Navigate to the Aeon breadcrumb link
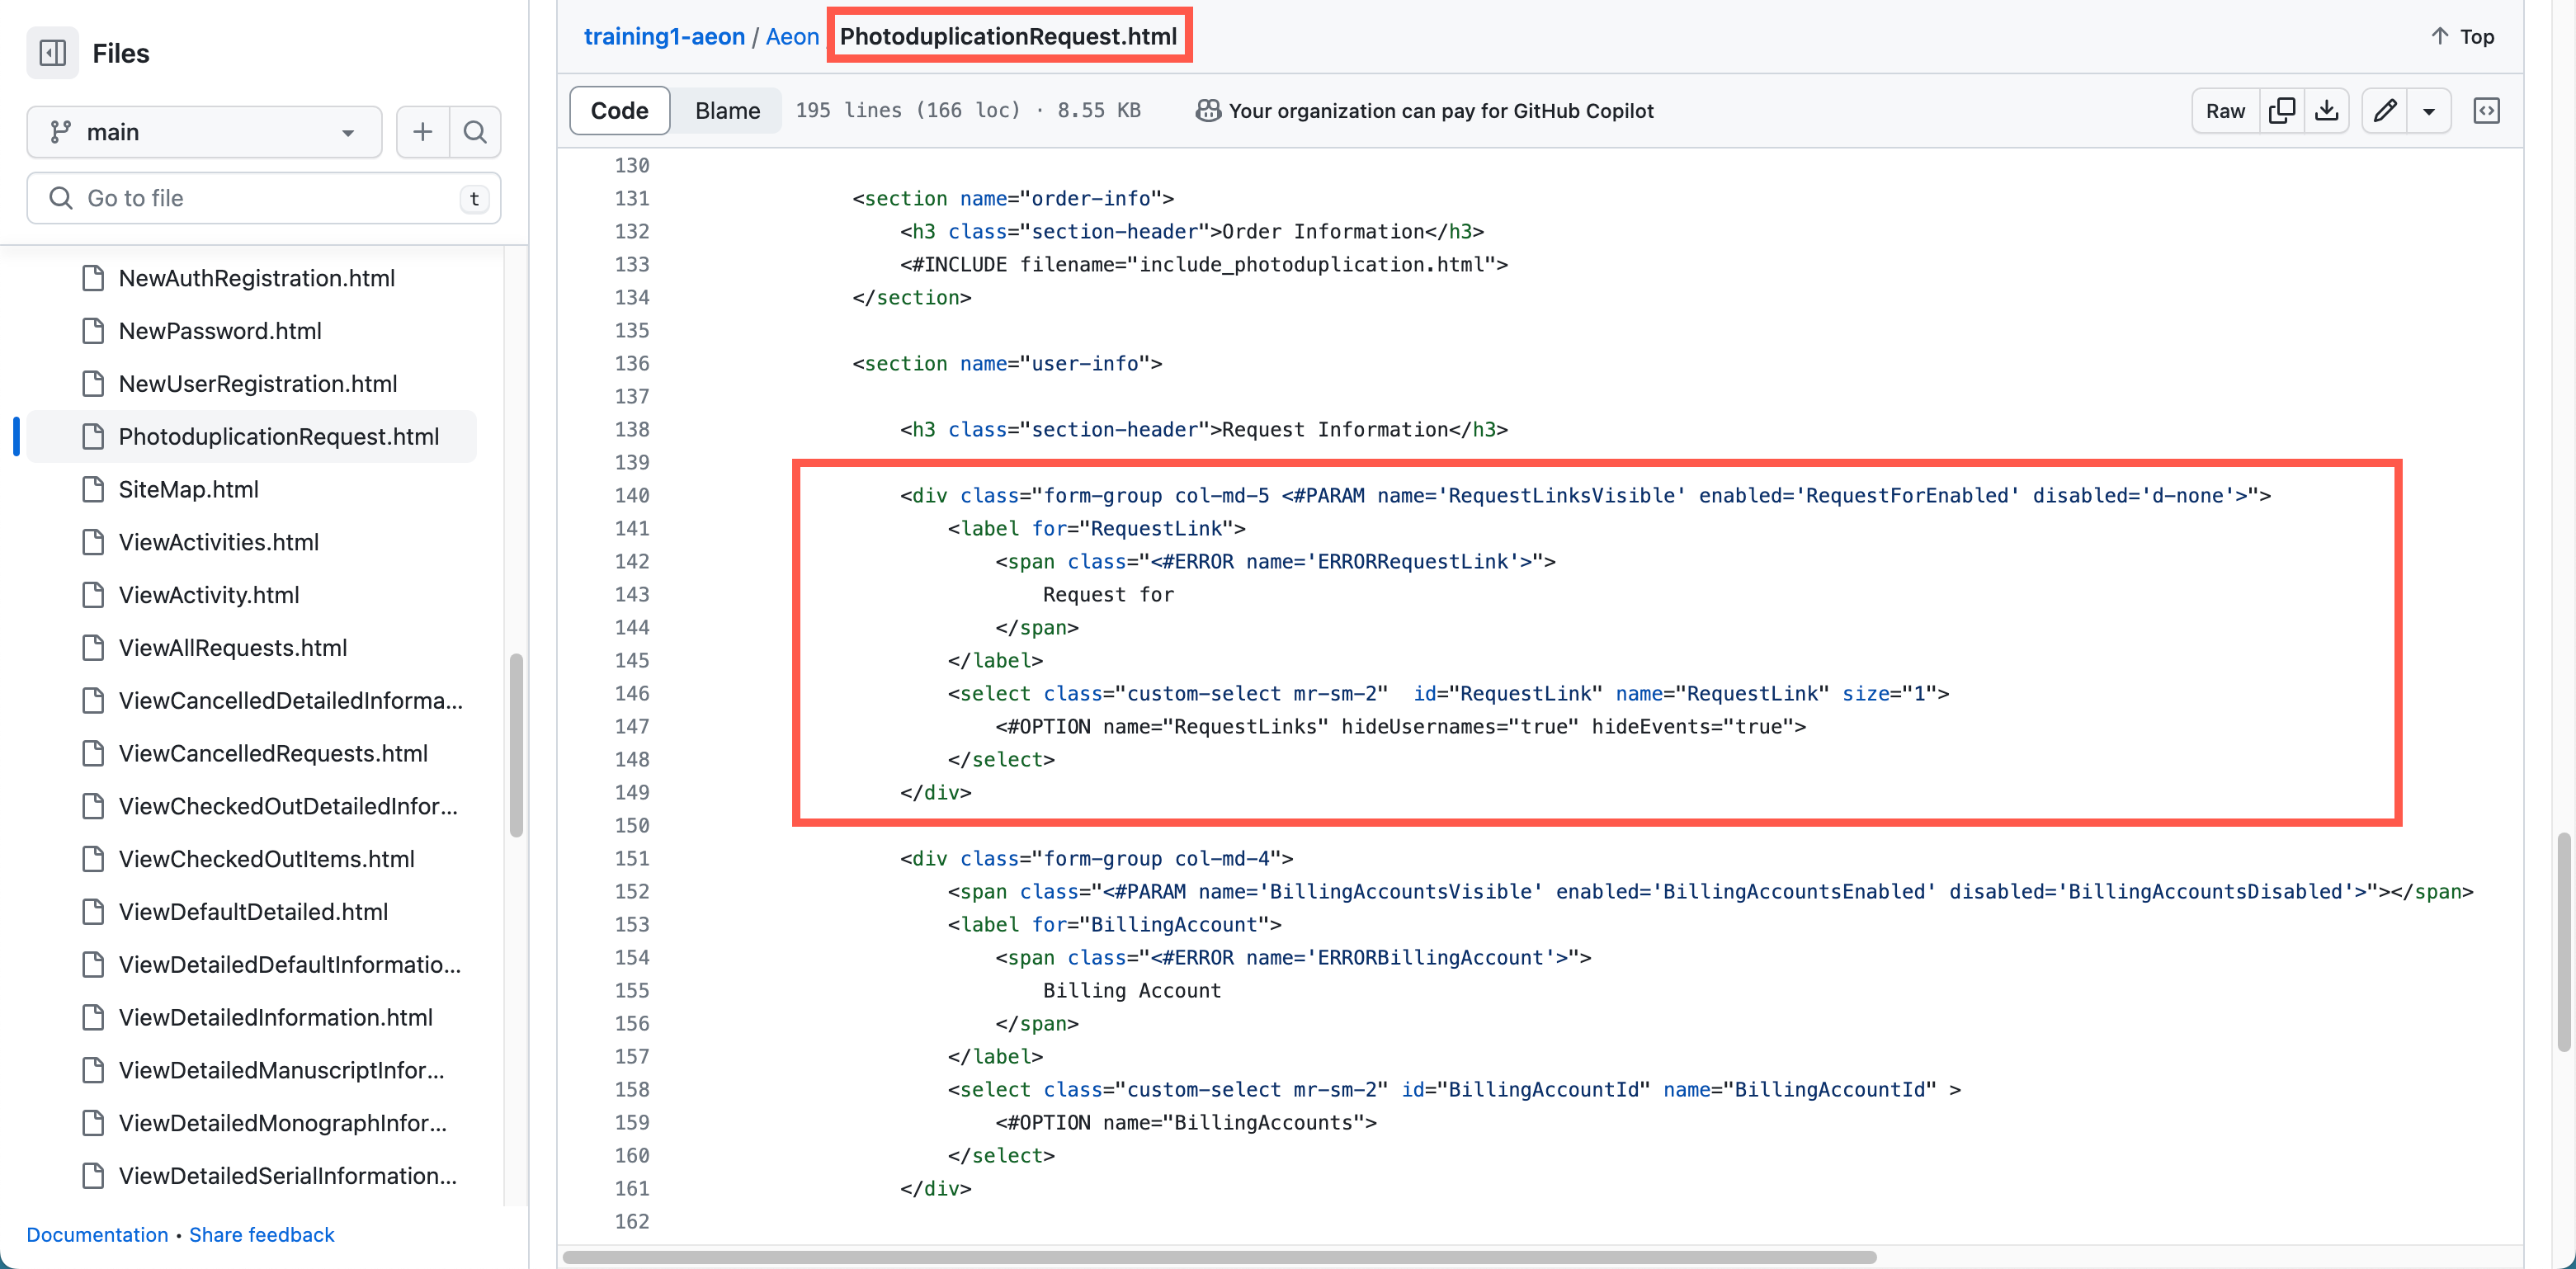Viewport: 2576px width, 1269px height. 792,36
